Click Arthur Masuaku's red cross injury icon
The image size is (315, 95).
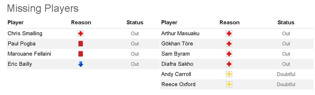[x=229, y=33]
